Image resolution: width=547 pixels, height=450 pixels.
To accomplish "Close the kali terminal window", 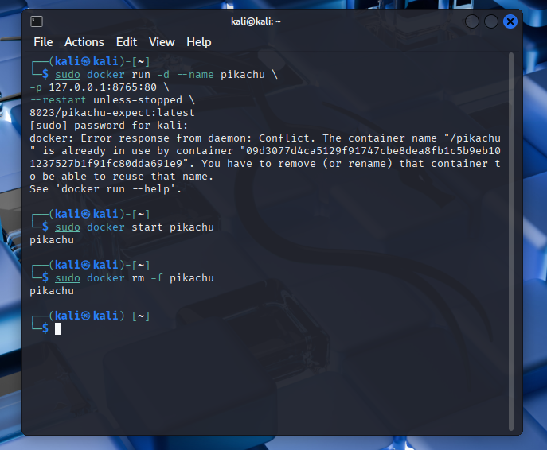I will 510,21.
